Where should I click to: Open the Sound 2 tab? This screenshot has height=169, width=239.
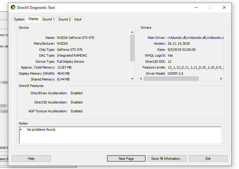coord(65,19)
